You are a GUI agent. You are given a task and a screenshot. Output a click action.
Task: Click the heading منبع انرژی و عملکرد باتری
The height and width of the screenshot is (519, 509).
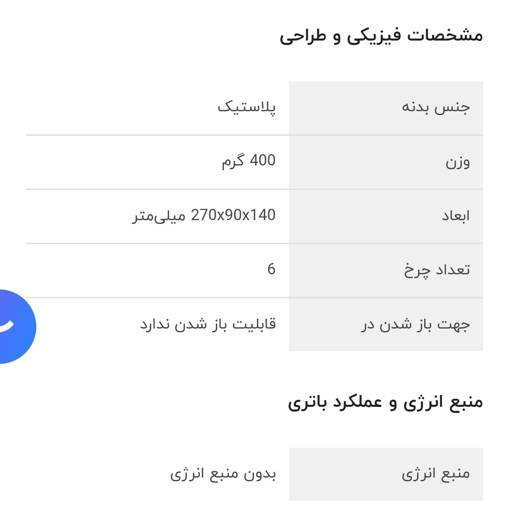click(385, 404)
